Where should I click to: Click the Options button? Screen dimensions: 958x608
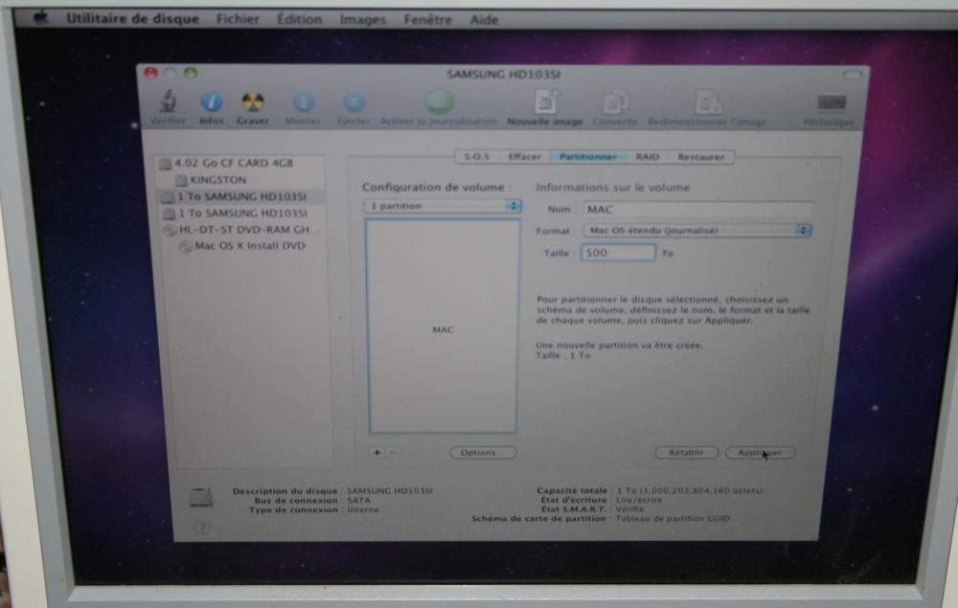pyautogui.click(x=483, y=453)
